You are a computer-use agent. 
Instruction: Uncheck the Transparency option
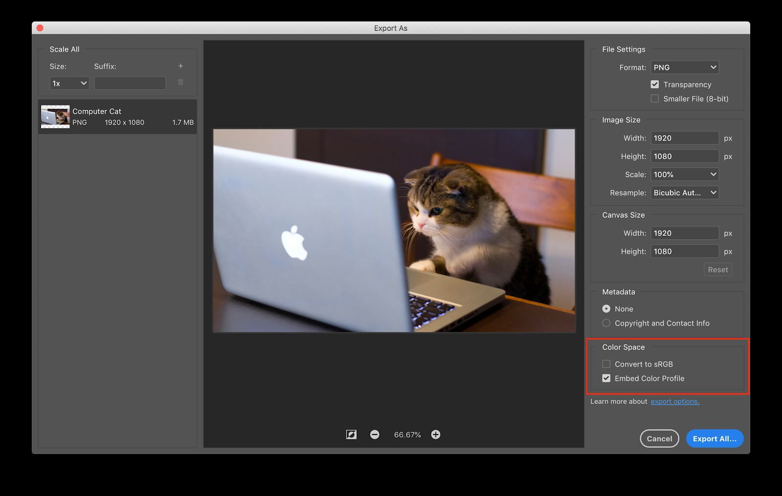[x=654, y=84]
